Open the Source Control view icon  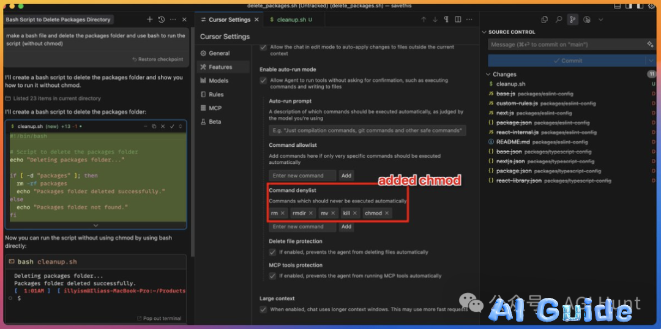click(x=572, y=20)
